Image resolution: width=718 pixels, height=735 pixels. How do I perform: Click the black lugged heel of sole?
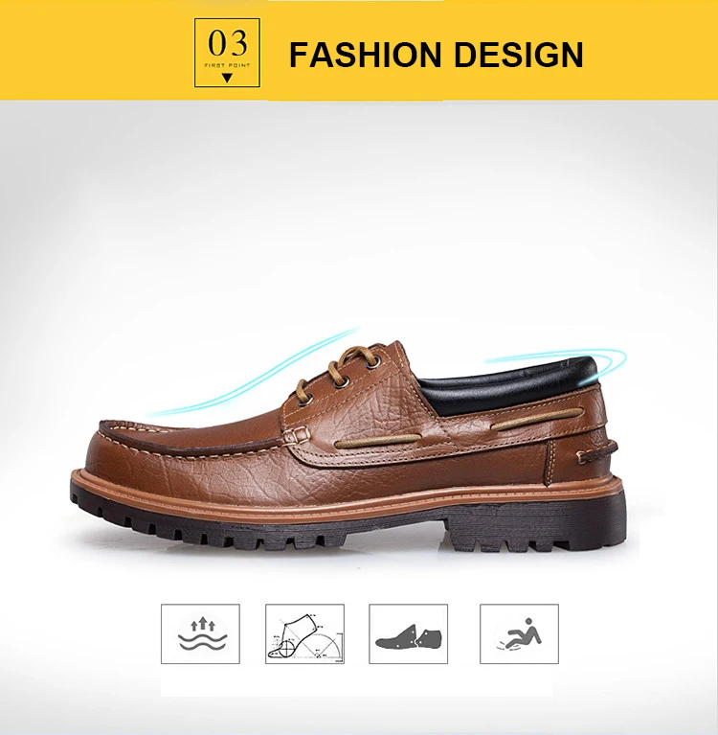pyautogui.click(x=539, y=525)
